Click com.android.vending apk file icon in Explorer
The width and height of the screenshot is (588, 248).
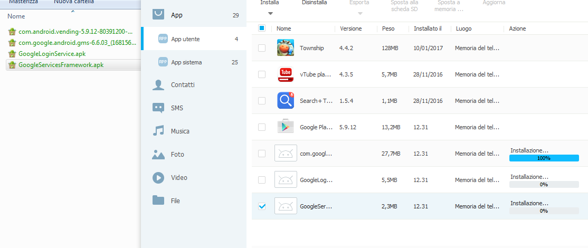tap(12, 32)
